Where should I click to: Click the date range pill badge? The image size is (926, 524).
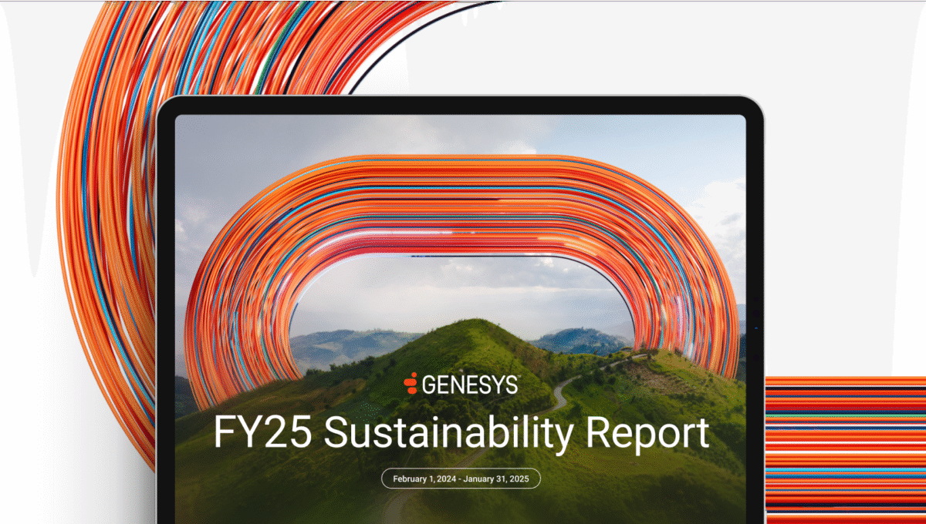pyautogui.click(x=461, y=479)
